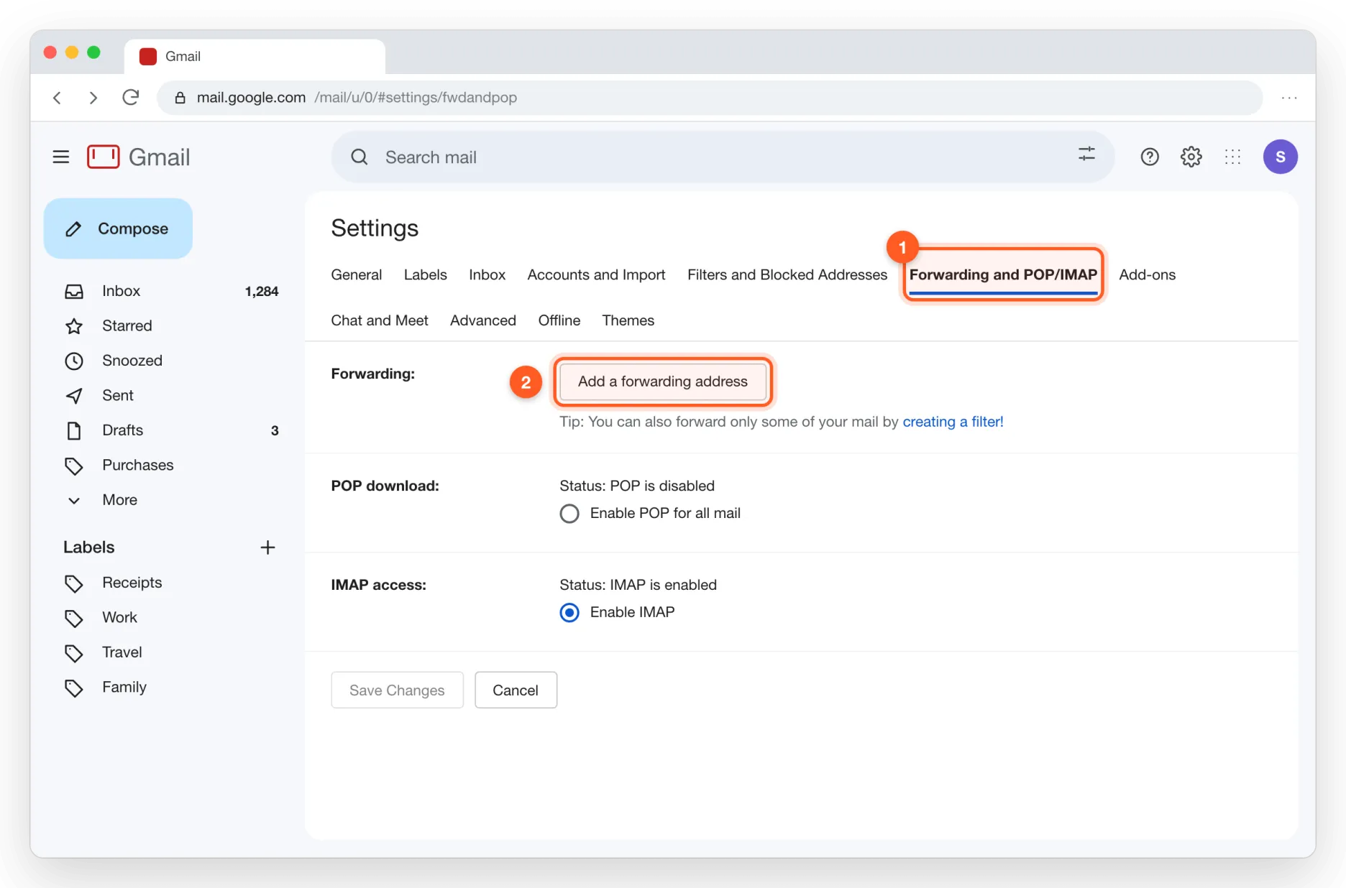Open the main menu hamburger icon
Viewport: 1346px width, 888px height.
[61, 157]
